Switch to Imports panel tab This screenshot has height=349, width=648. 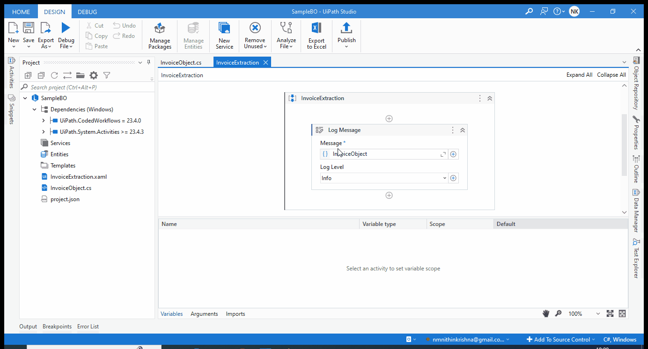pos(236,314)
